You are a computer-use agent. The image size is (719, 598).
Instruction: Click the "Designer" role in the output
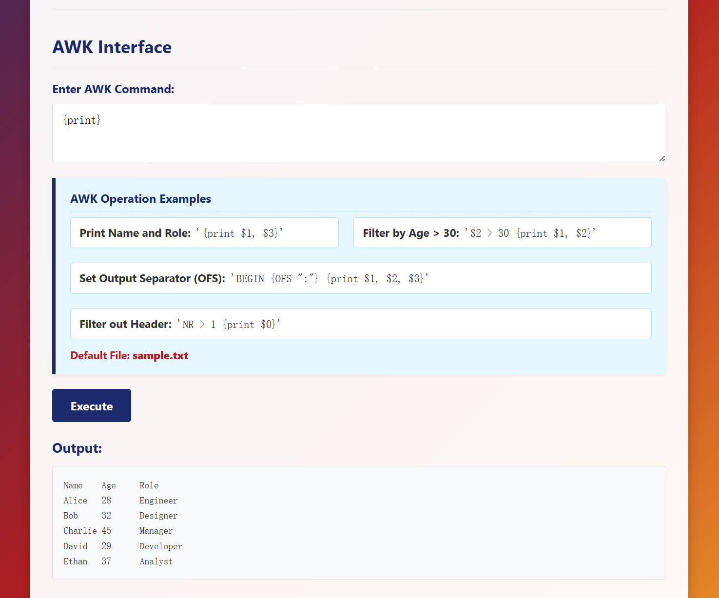158,516
